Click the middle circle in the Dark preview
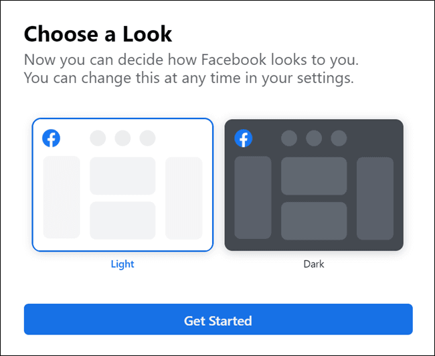 pos(314,139)
